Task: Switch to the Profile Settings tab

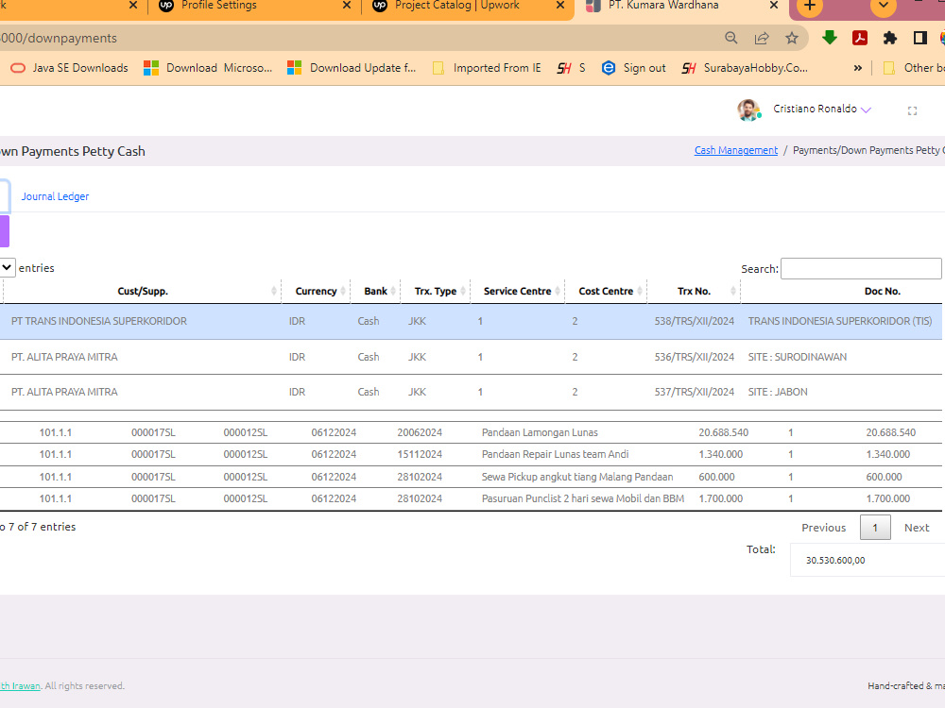Action: coord(253,6)
